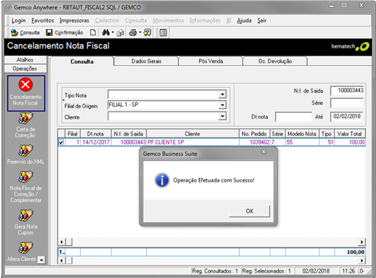This screenshot has width=376, height=278.
Task: Click the Confirmação save disk icon
Action: point(49,33)
